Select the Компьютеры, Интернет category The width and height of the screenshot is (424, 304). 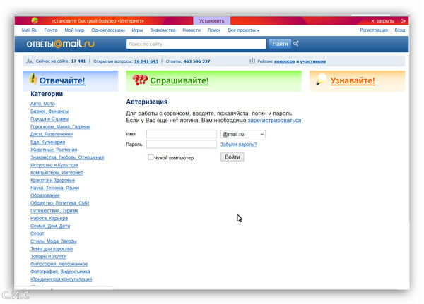coord(57,173)
